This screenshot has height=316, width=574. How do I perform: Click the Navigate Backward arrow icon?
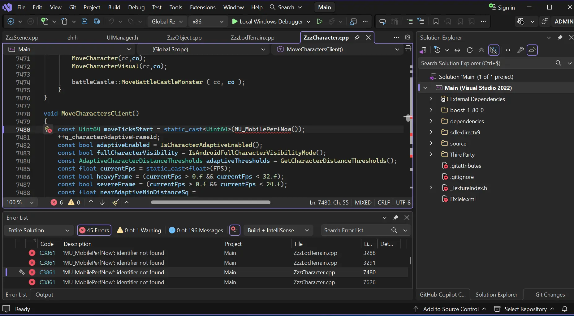click(x=11, y=21)
